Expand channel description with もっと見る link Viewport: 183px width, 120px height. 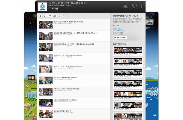click(x=116, y=25)
